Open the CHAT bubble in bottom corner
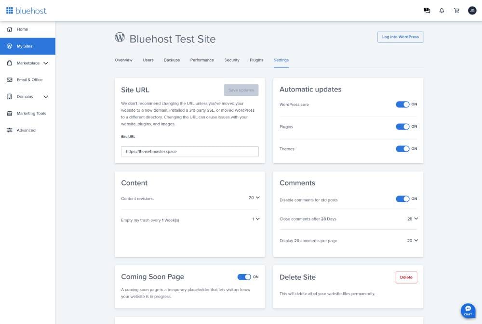Screen dimensions: 482x324 coord(468,311)
